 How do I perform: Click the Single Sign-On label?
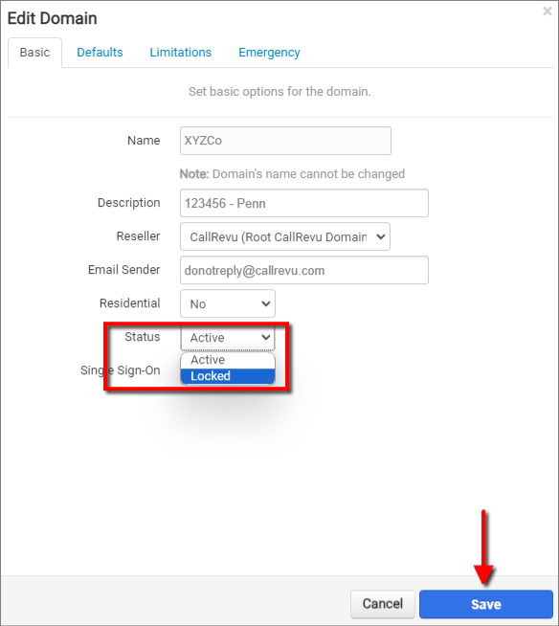[121, 370]
